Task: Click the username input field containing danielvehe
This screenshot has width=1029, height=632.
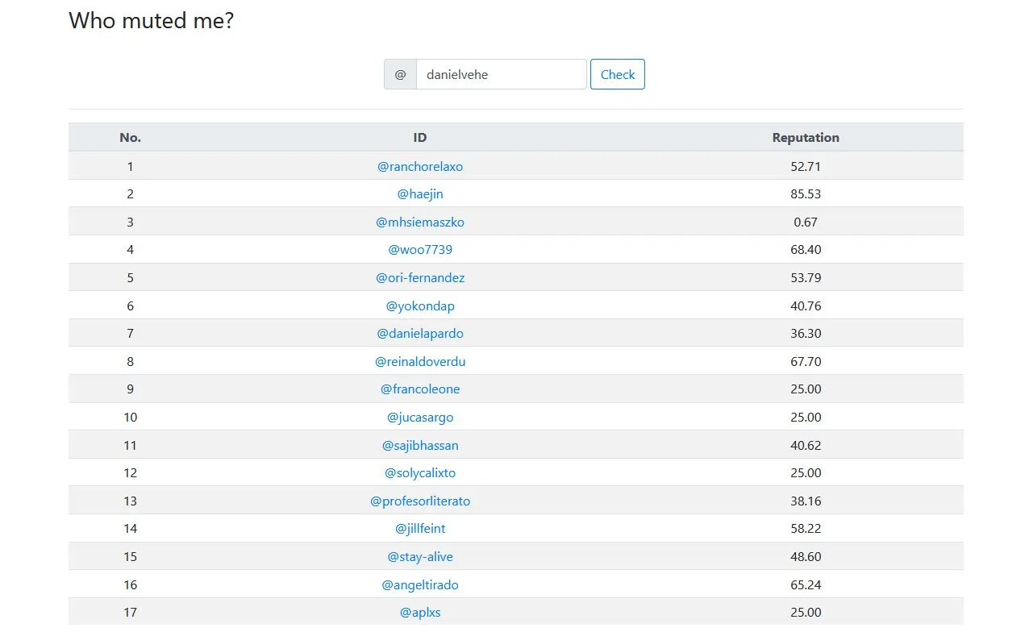Action: 501,74
